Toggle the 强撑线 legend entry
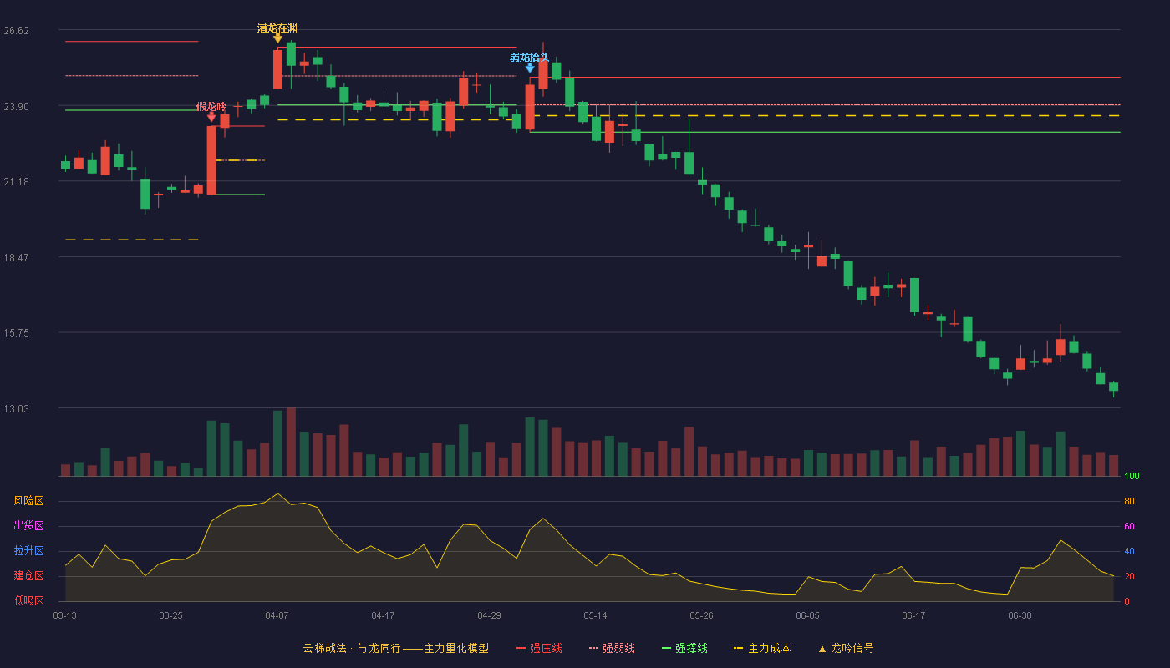1170x668 pixels. pos(684,648)
